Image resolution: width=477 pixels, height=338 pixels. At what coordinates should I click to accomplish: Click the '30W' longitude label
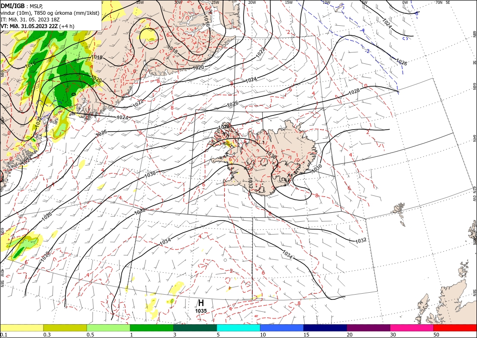[178, 2]
